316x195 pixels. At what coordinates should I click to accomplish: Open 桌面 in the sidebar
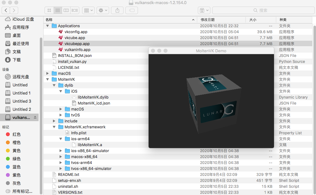(13, 35)
